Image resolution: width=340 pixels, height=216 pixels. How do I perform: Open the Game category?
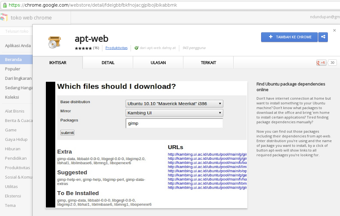tap(11, 130)
